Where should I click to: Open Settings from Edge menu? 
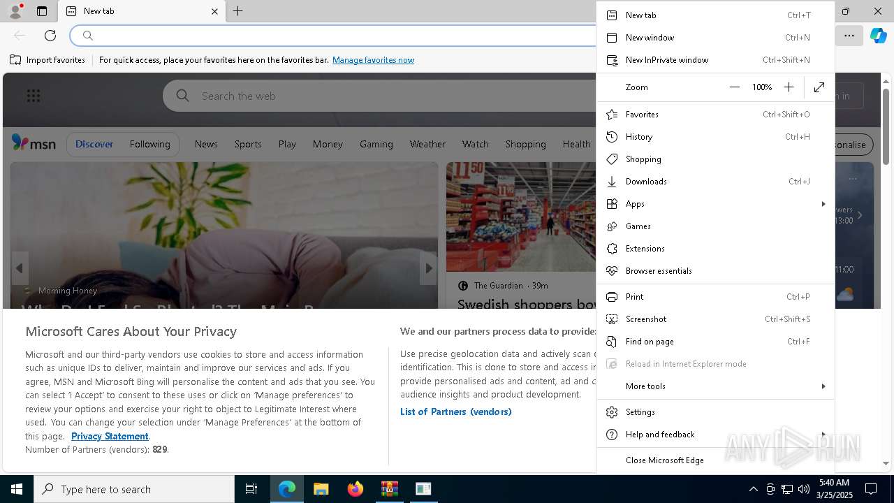pyautogui.click(x=715, y=412)
